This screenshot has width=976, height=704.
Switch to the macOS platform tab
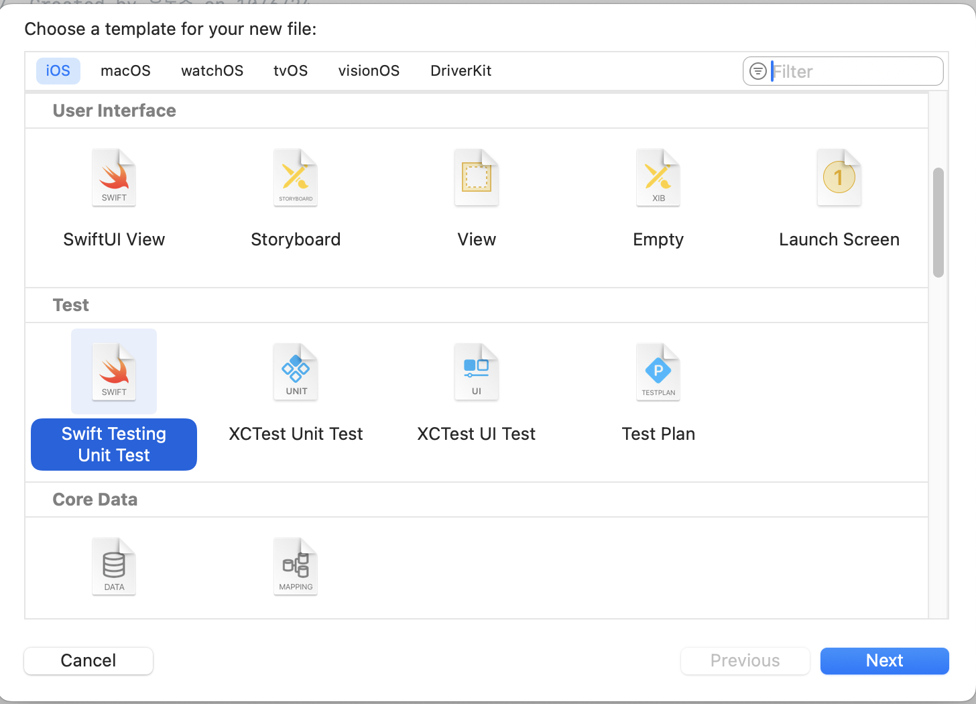[x=125, y=70]
